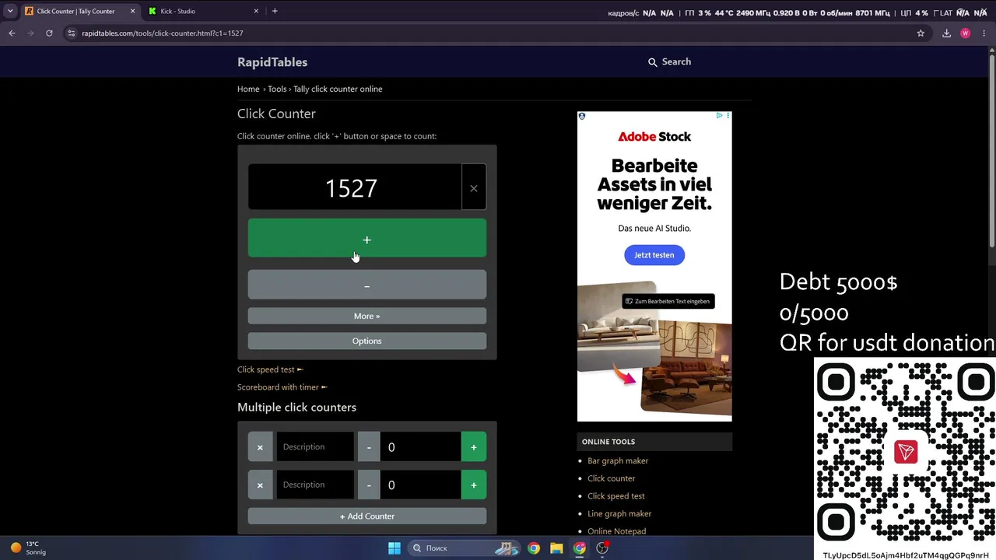This screenshot has height=560, width=996.
Task: Reset the 1527 counter with the X button
Action: 473,187
